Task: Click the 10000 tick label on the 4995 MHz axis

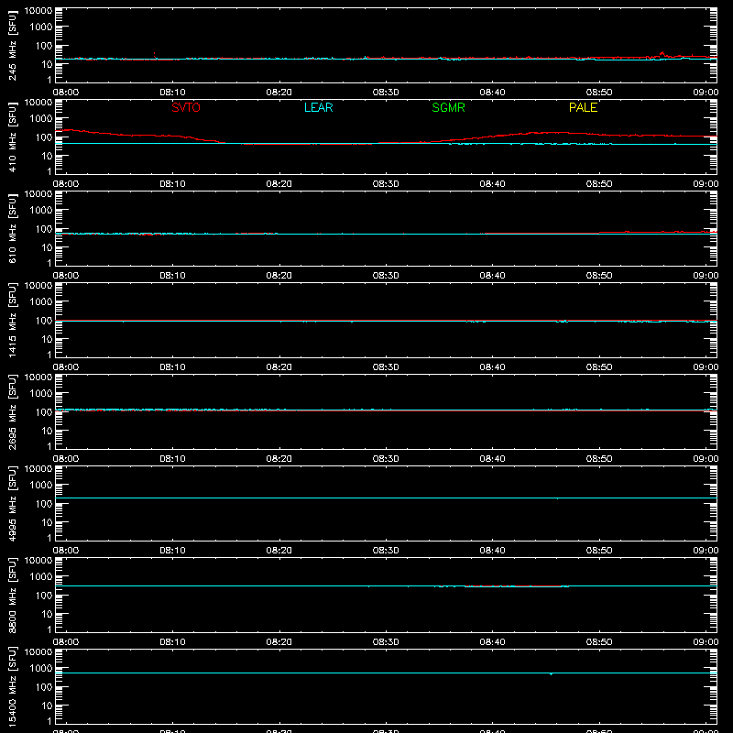Action: pyautogui.click(x=38, y=469)
